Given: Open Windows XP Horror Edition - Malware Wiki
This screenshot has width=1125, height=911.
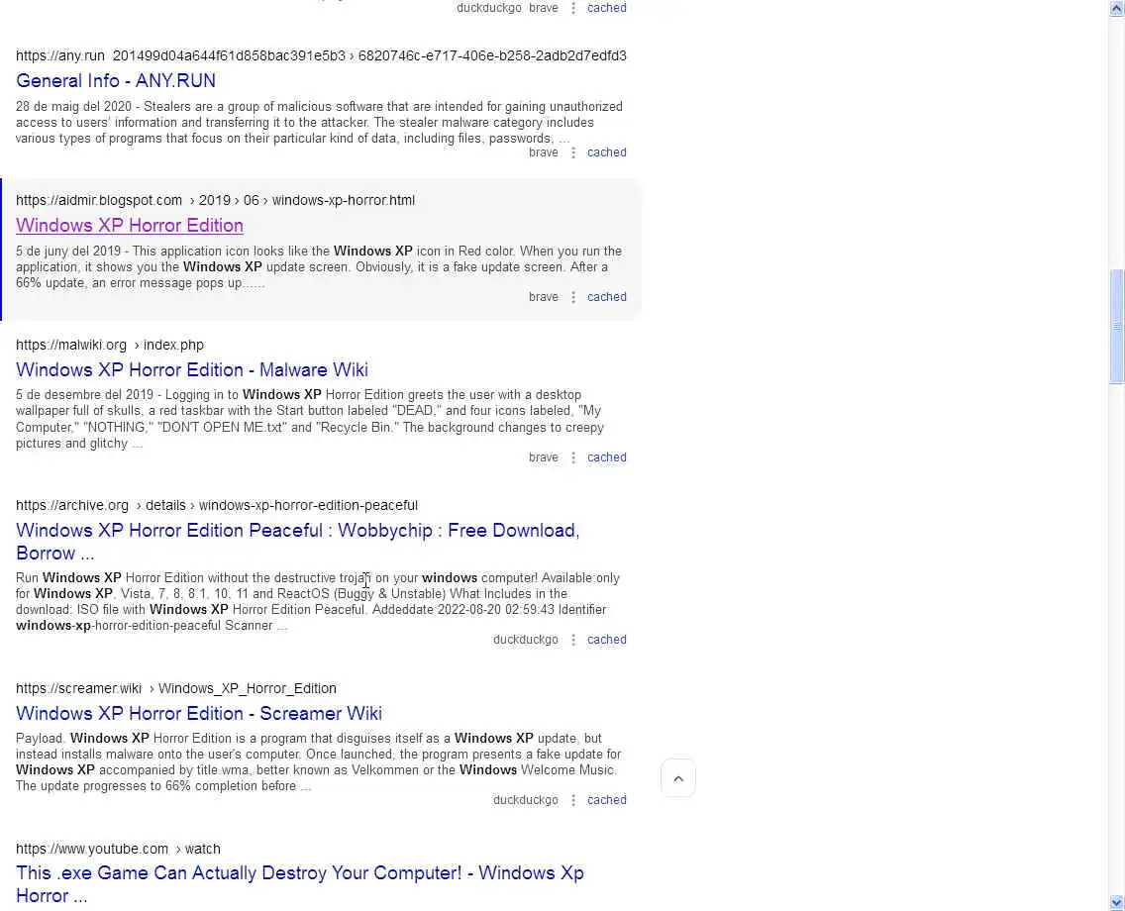Looking at the screenshot, I should pyautogui.click(x=191, y=369).
